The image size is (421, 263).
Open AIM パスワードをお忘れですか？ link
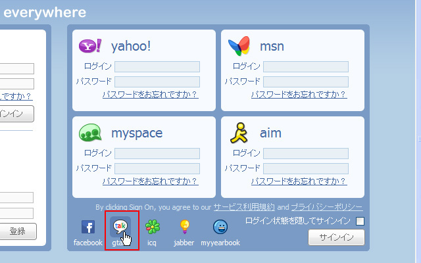pos(299,181)
